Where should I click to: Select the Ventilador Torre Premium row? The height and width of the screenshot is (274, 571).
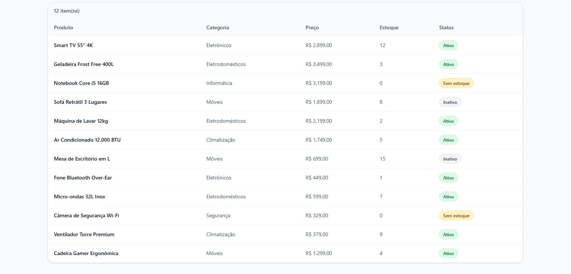click(x=84, y=234)
